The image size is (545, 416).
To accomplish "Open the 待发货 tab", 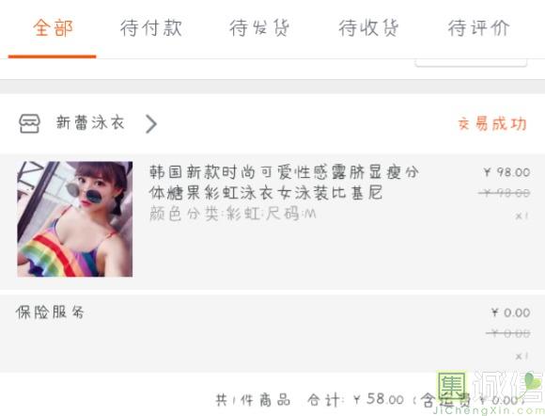I will (x=259, y=28).
